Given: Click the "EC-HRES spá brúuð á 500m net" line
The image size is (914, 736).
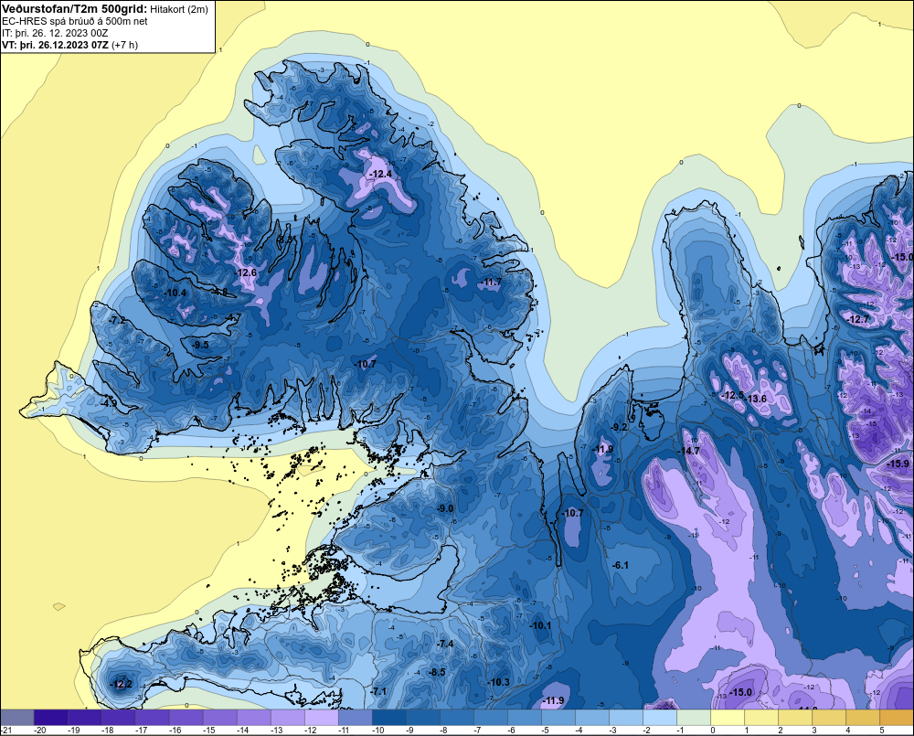Looking at the screenshot, I should coord(75,21).
